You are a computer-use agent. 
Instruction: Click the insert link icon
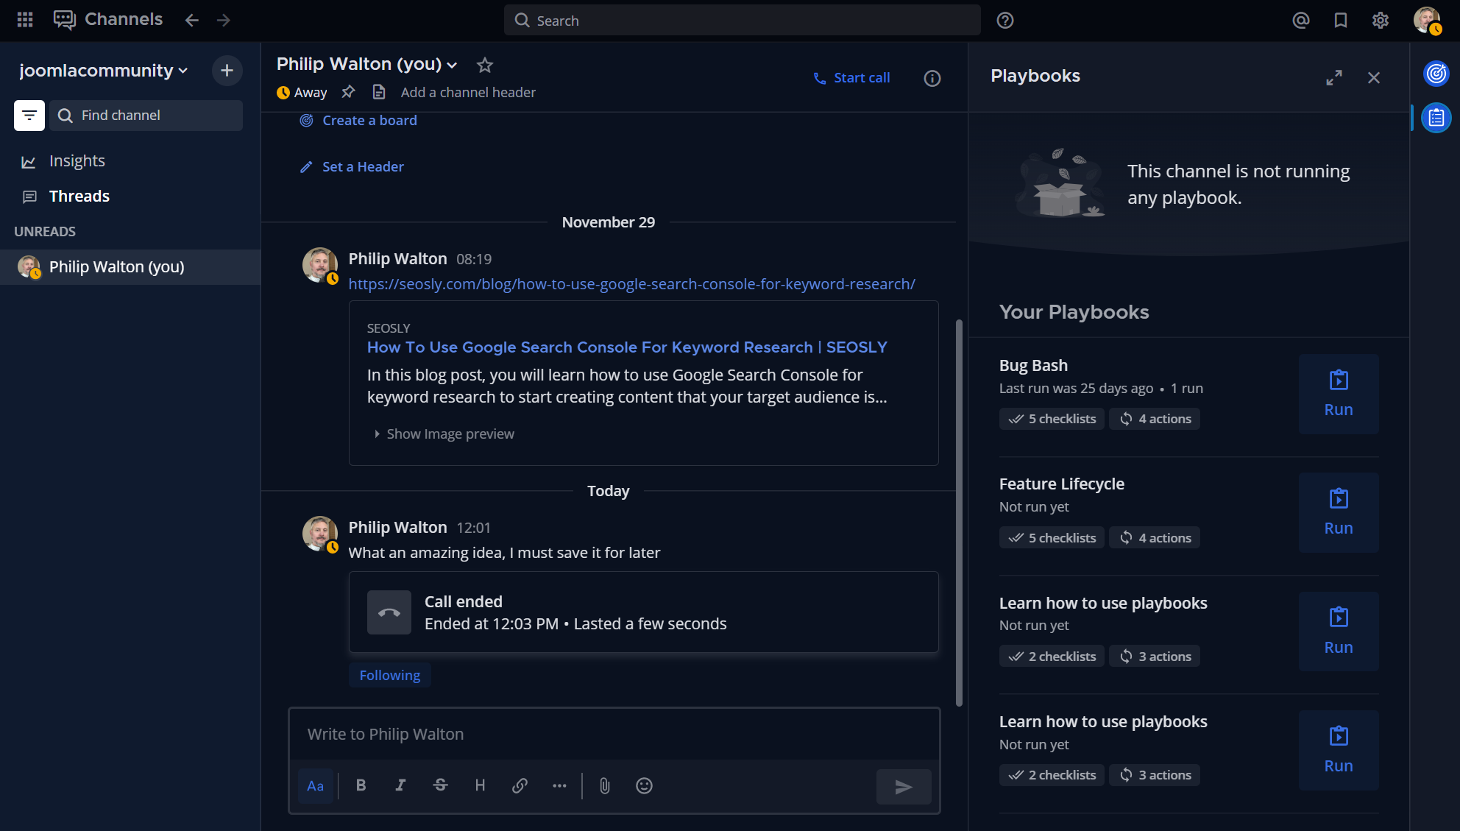point(520,785)
